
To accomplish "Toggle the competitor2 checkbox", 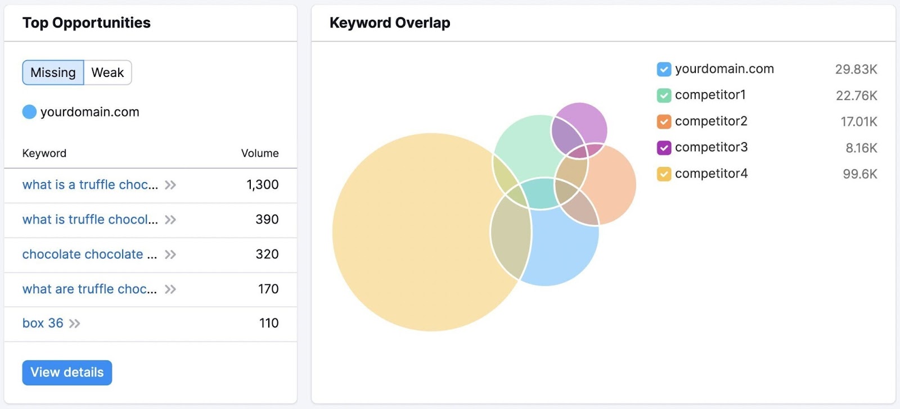I will tap(663, 121).
